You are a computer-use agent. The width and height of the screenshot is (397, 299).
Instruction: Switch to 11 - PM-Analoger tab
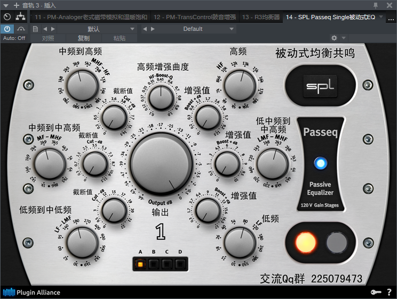(x=91, y=17)
